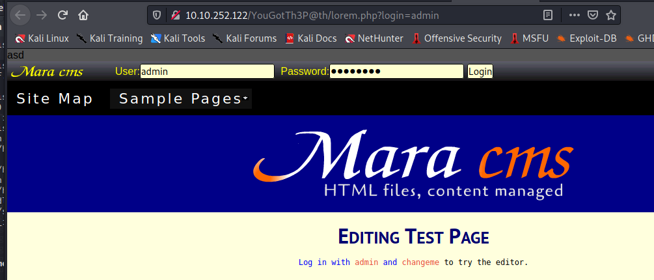The width and height of the screenshot is (654, 280).
Task: Click the insecure connection padlock icon
Action: [174, 14]
